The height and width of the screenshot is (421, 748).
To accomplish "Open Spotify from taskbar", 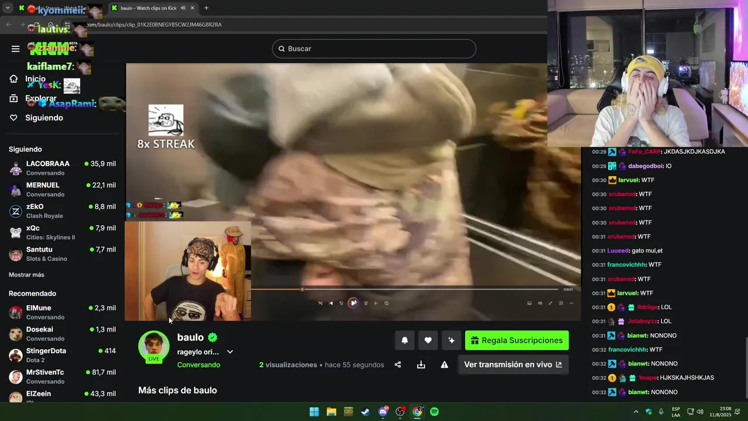I will (434, 412).
